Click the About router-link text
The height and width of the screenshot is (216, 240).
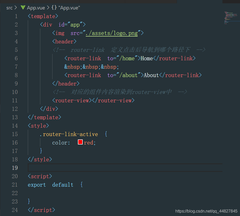coord(151,75)
